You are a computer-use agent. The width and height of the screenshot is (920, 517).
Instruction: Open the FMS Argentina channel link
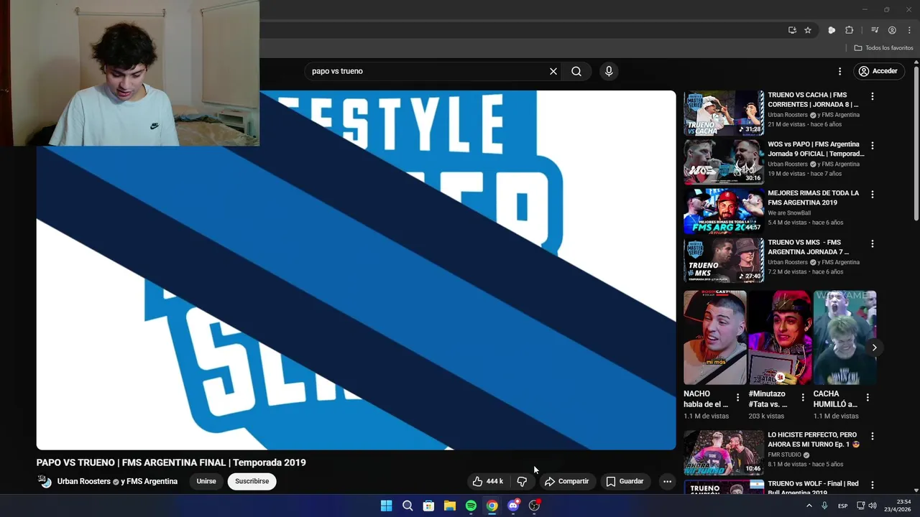click(152, 481)
